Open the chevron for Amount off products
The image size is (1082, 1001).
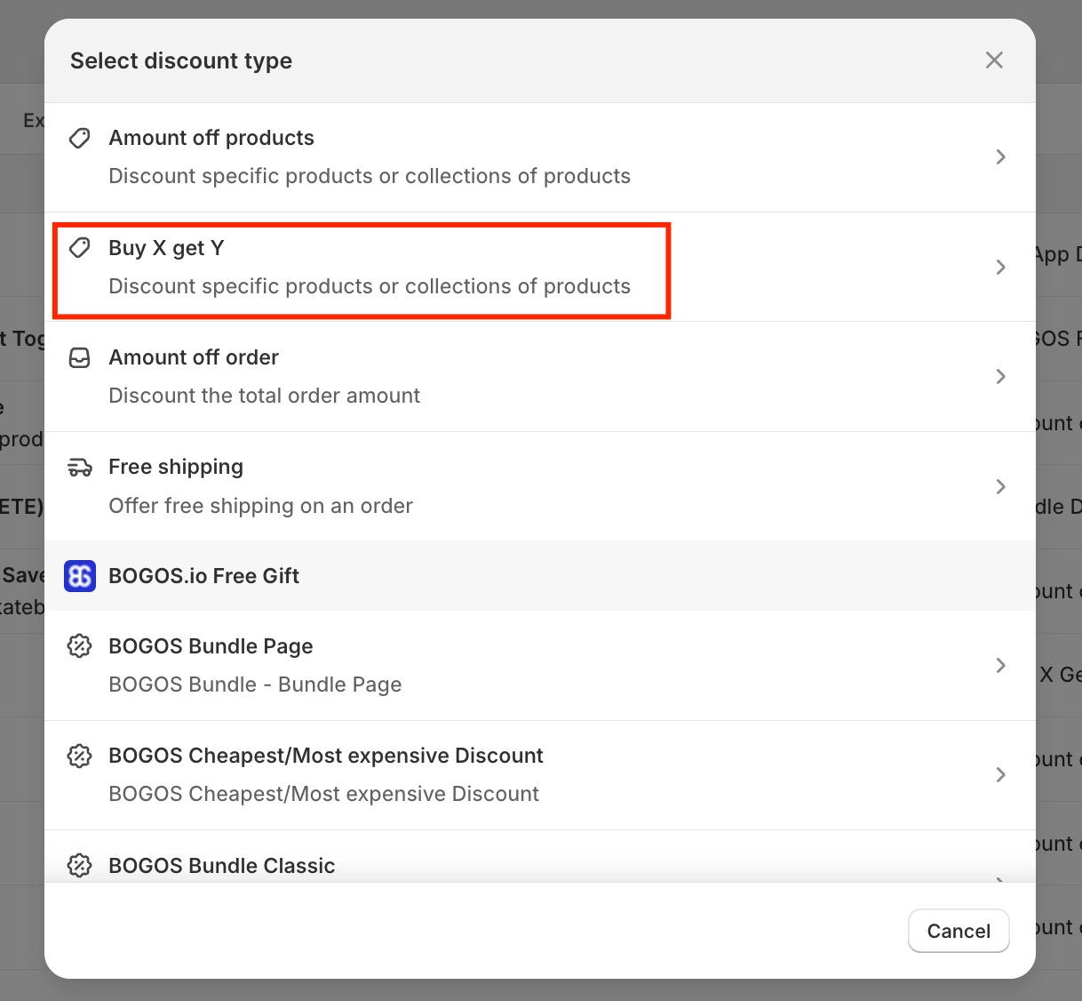pos(1000,157)
